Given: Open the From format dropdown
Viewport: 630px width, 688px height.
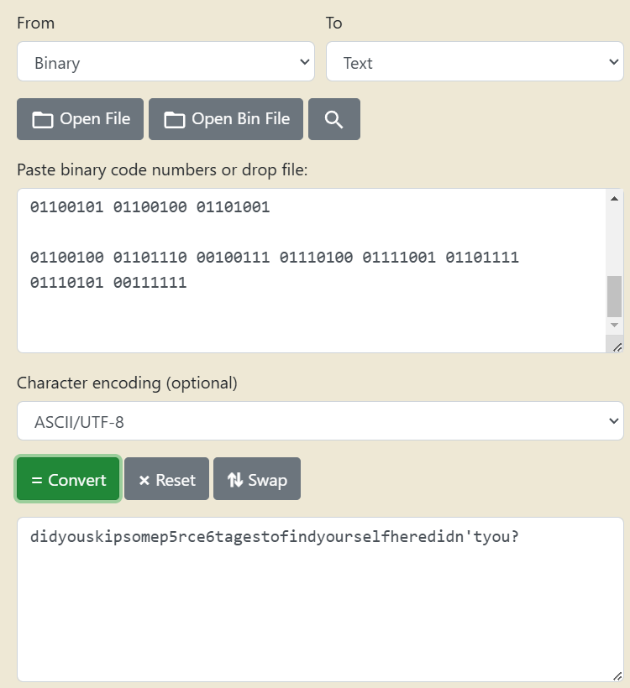Looking at the screenshot, I should [x=165, y=63].
